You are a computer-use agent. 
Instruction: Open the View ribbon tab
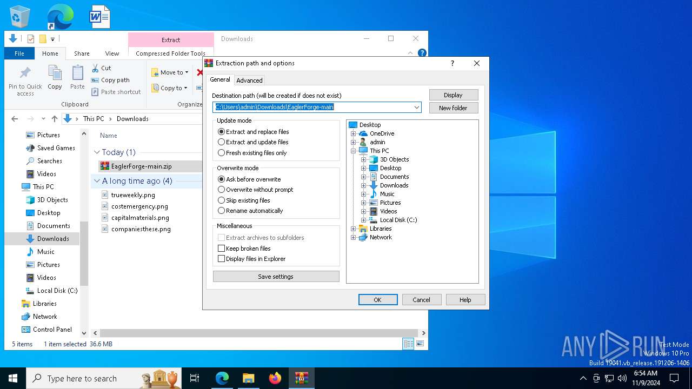[112, 53]
